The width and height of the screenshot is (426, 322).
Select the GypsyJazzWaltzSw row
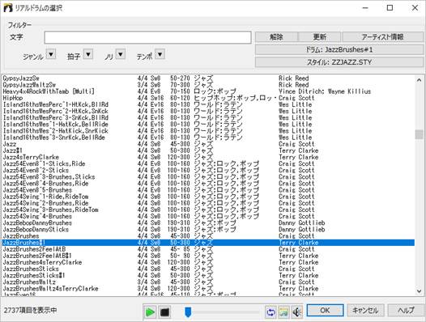[208, 85]
